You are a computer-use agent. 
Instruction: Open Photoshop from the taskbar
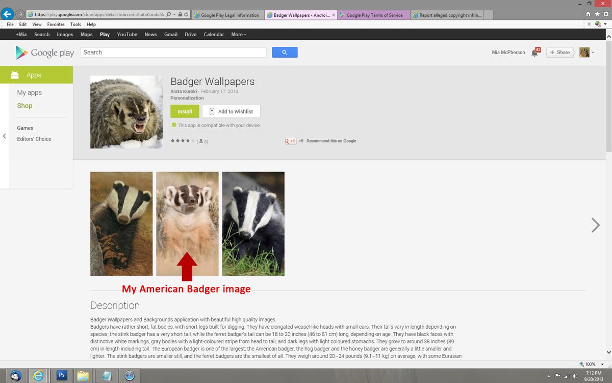[x=62, y=375]
